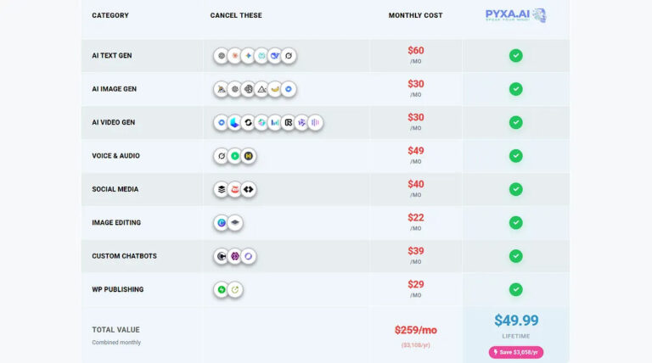Image resolution: width=652 pixels, height=363 pixels.
Task: Click the Gemini sparkle icon
Action: coord(248,56)
